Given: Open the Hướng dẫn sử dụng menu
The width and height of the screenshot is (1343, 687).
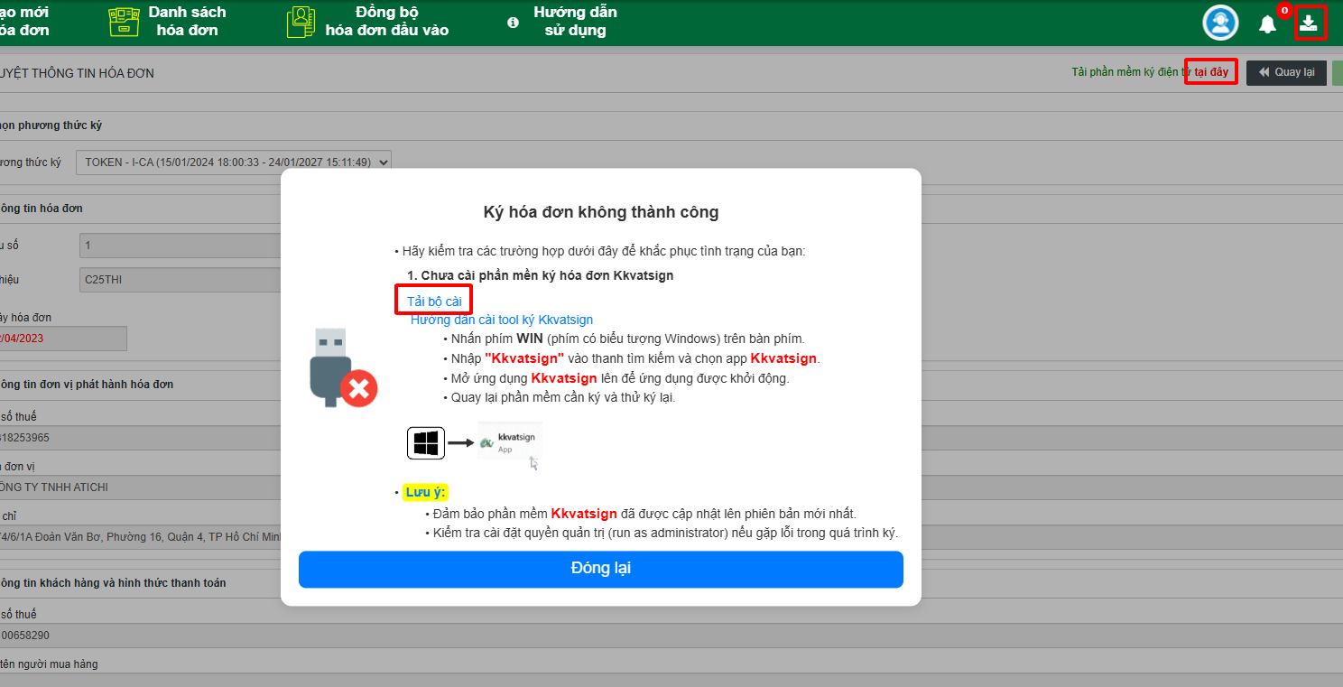Looking at the screenshot, I should coord(575,22).
